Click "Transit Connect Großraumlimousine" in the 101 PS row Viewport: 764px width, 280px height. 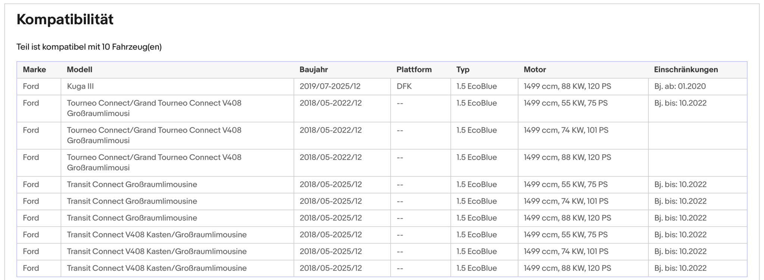point(132,201)
